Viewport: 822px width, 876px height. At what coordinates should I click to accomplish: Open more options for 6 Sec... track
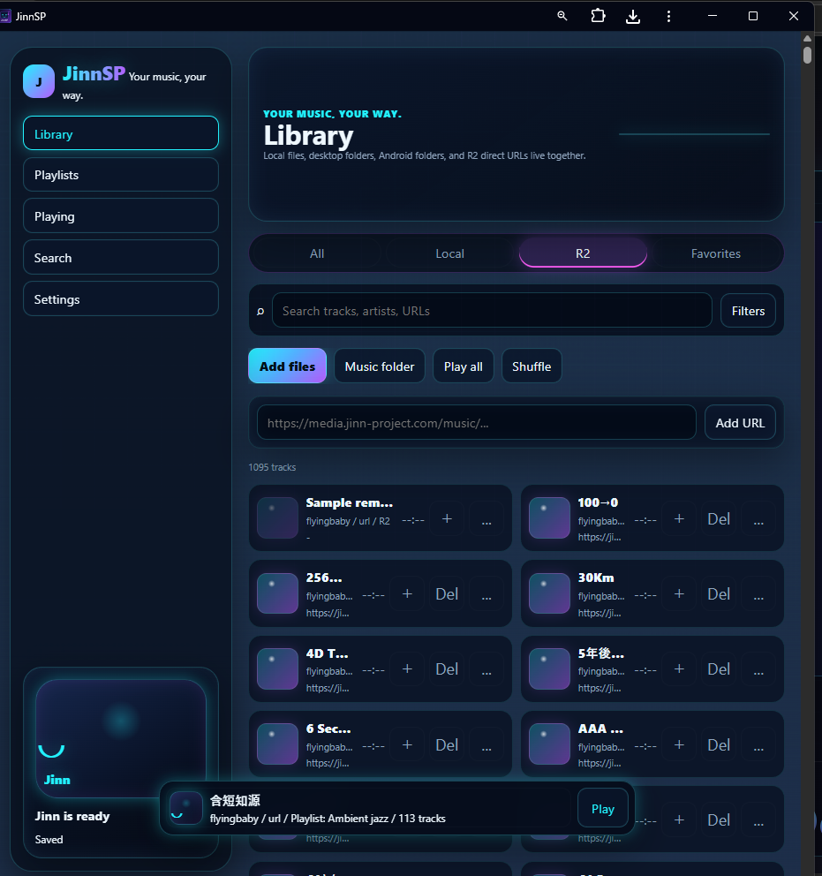tap(486, 744)
